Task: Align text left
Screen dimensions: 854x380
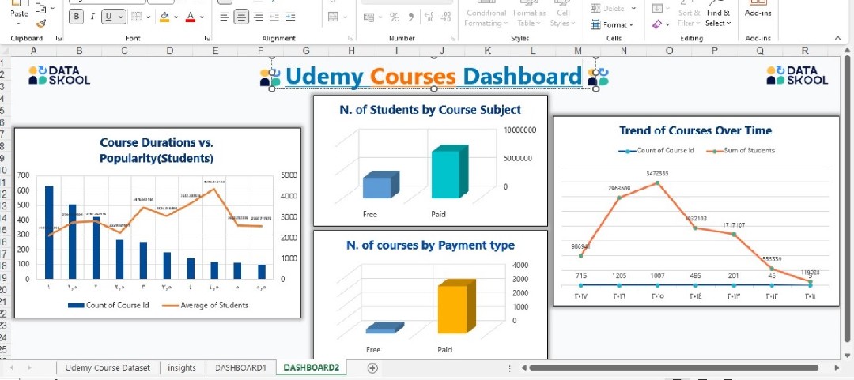Action: pyautogui.click(x=225, y=17)
